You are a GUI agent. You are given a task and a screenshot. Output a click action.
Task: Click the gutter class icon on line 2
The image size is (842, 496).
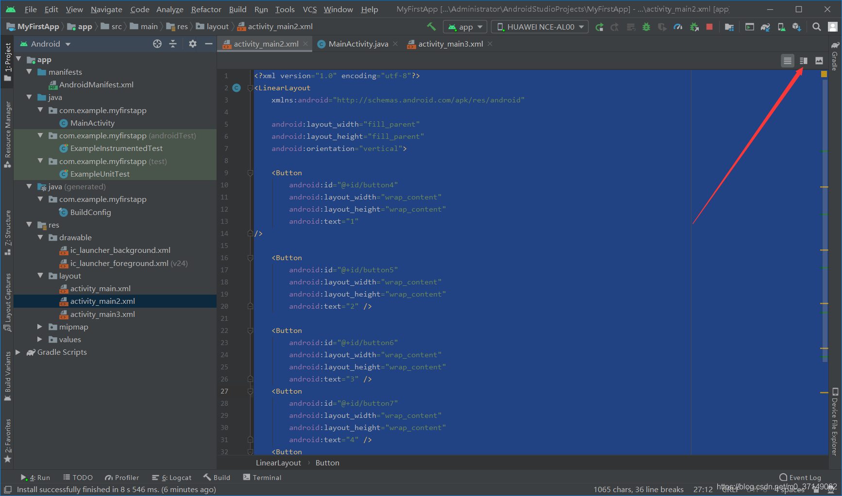tap(236, 88)
